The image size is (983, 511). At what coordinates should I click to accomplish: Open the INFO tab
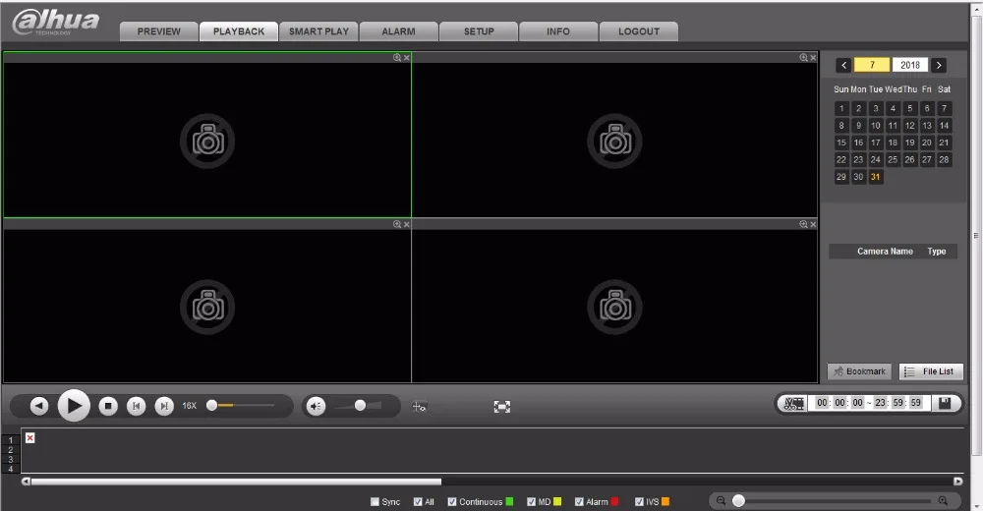coord(558,31)
